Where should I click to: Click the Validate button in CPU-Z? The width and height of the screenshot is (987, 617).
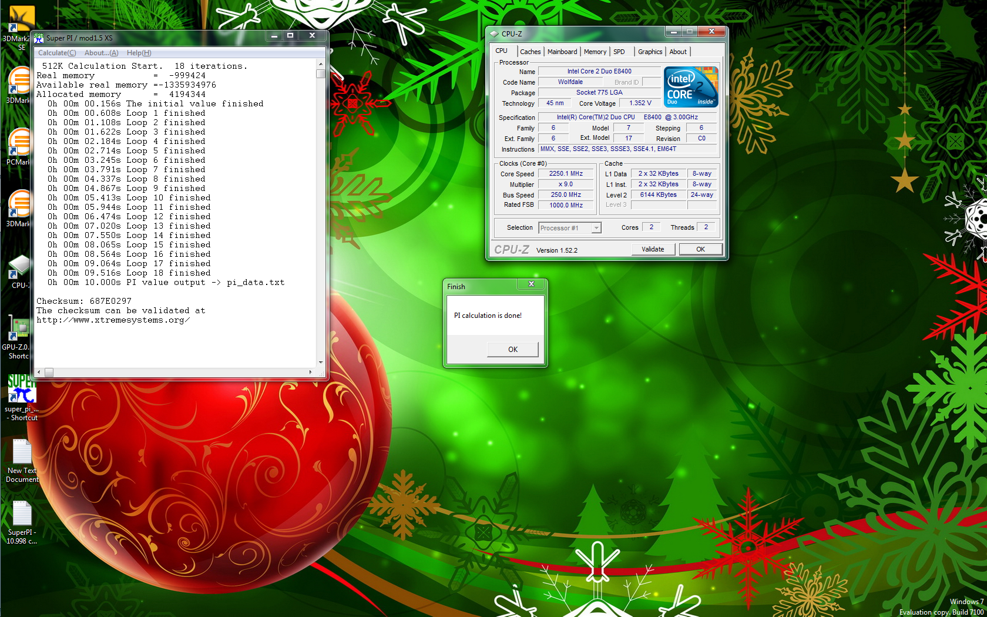(x=653, y=249)
